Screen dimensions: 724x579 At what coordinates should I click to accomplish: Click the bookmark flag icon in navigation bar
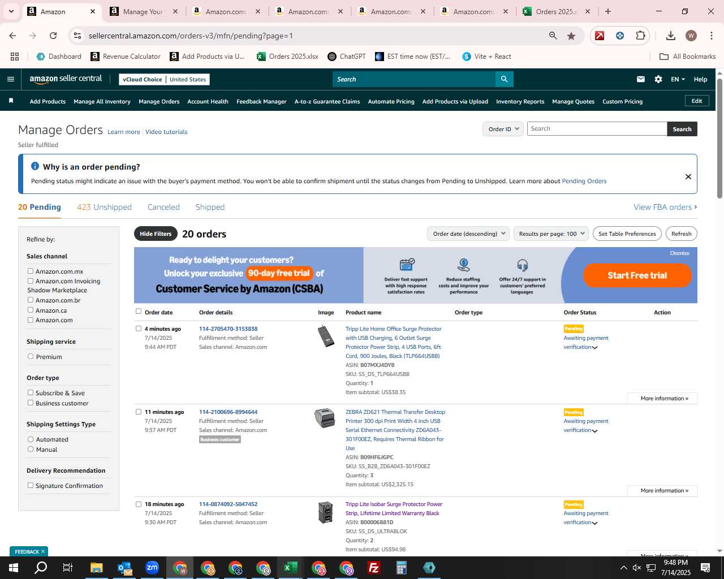pos(11,101)
